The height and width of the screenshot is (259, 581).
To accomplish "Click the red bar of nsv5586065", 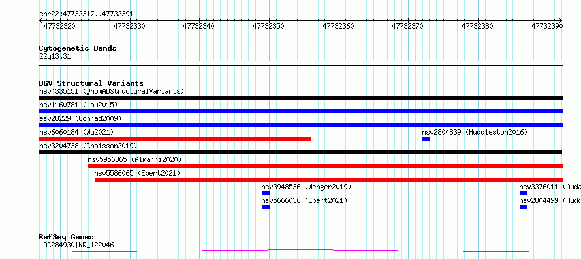I will coord(328,180).
